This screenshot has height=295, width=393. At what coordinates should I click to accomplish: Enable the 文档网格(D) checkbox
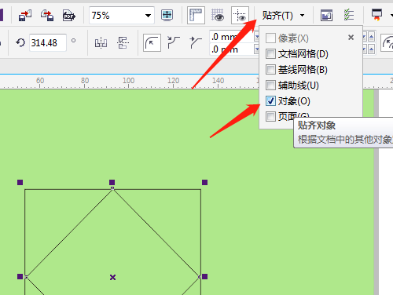coord(270,54)
